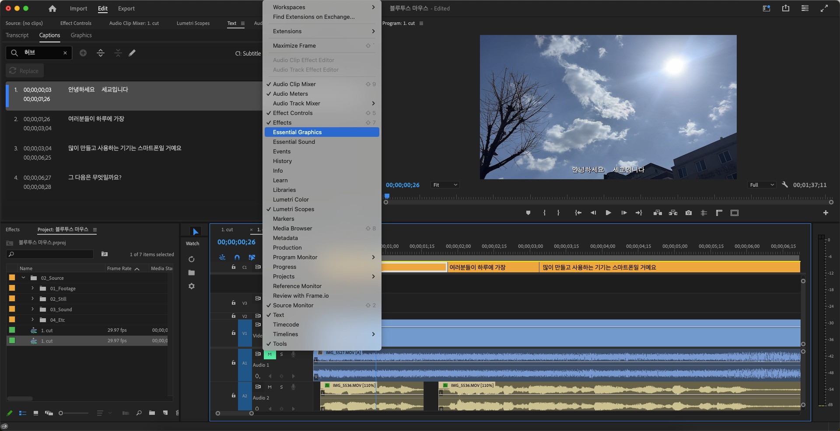This screenshot has height=431, width=840.
Task: Expand the 01_Footage bin
Action: pyautogui.click(x=32, y=288)
